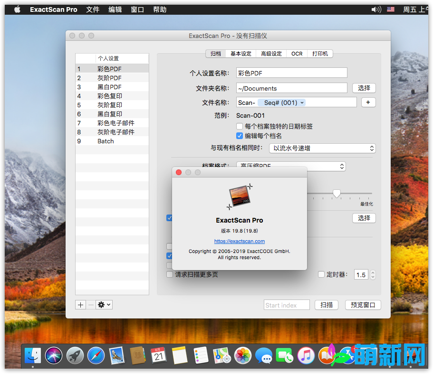Click the compression quality slider handle
Image resolution: width=433 pixels, height=374 pixels.
pos(337,193)
